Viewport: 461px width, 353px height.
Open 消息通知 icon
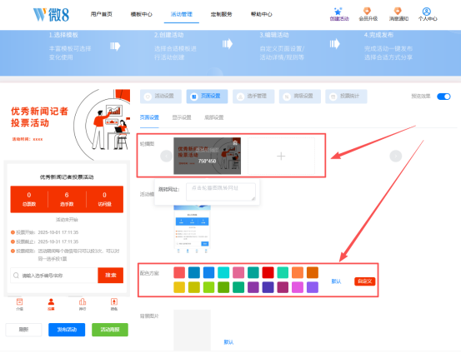pos(398,11)
